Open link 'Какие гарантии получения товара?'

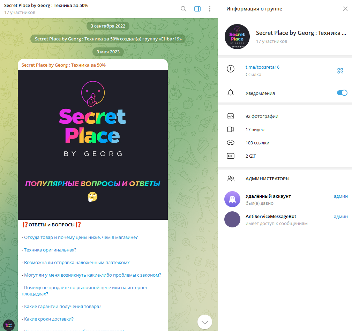point(63,307)
